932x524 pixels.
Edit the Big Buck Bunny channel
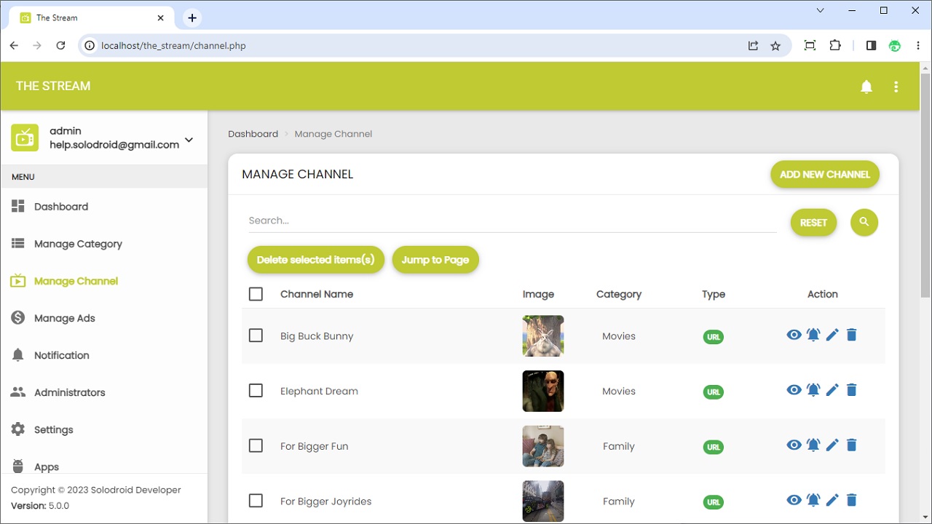tap(832, 335)
